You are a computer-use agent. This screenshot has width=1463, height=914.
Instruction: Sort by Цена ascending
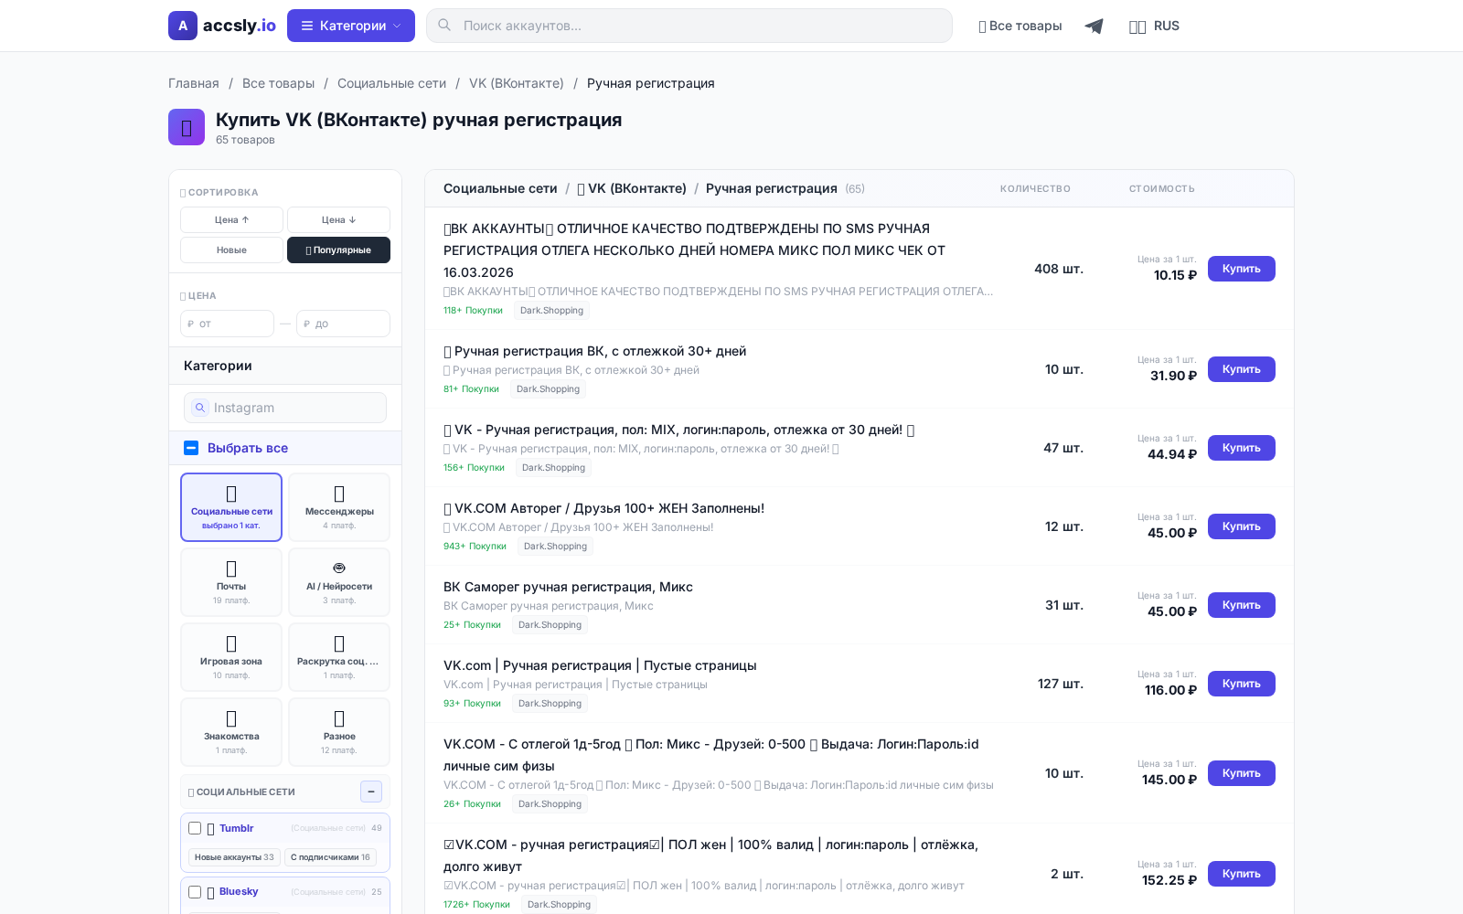[231, 219]
